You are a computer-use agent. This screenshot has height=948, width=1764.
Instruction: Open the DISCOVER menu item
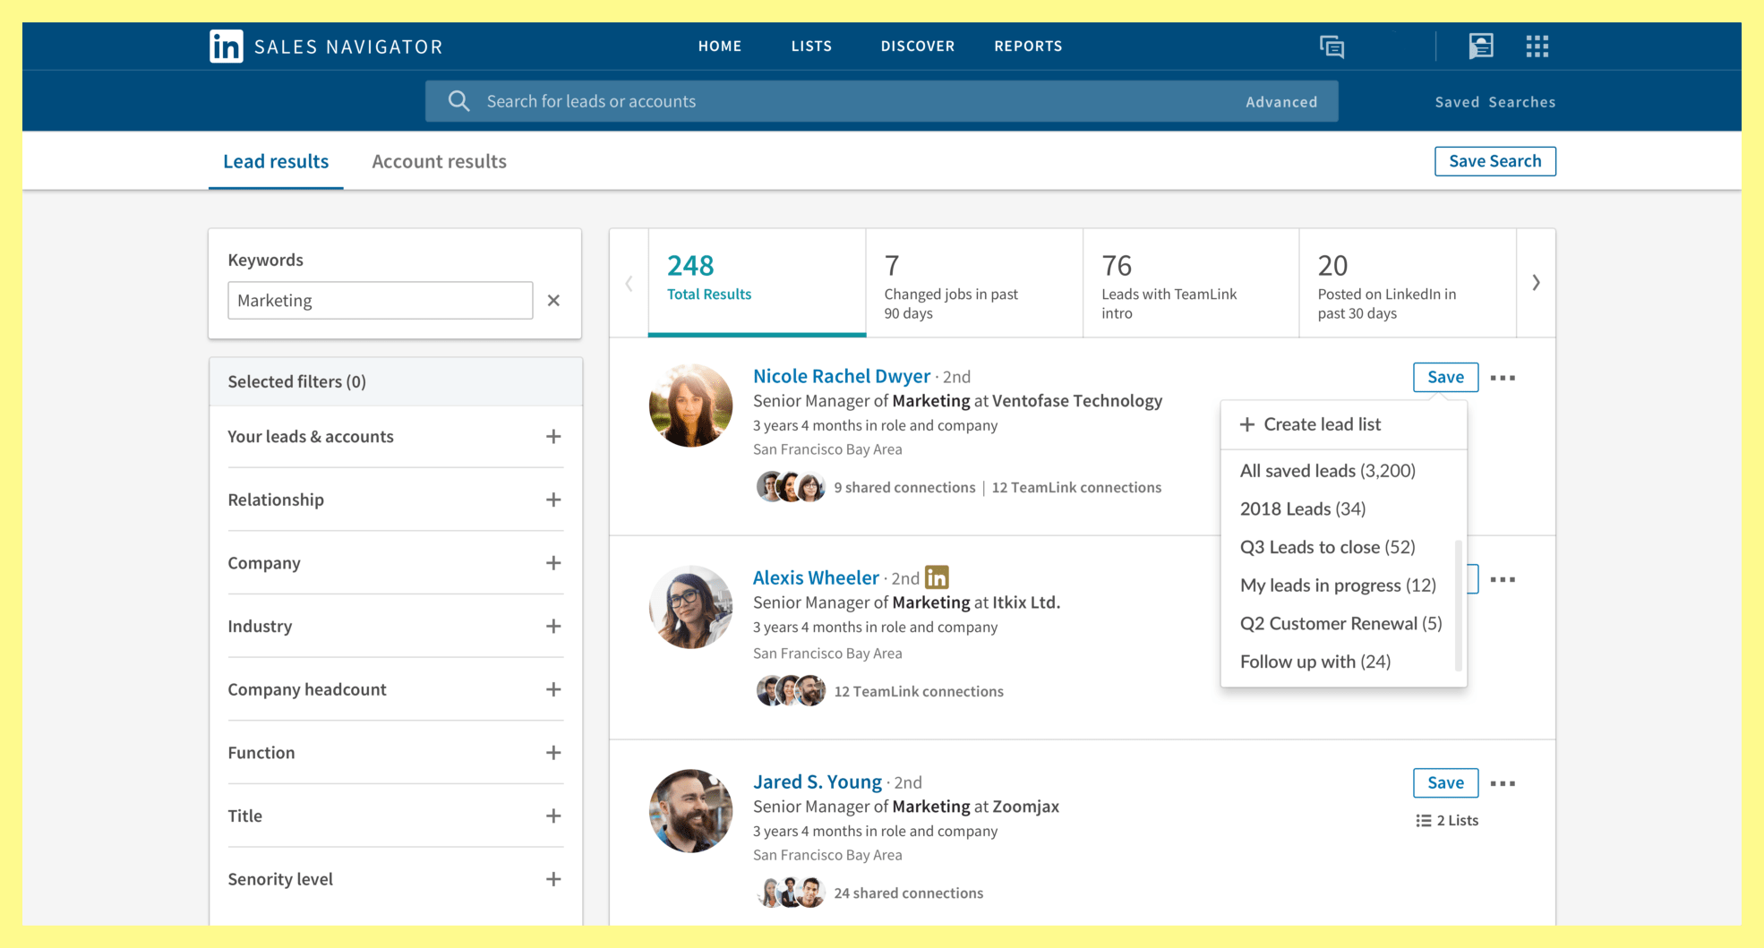pyautogui.click(x=917, y=46)
